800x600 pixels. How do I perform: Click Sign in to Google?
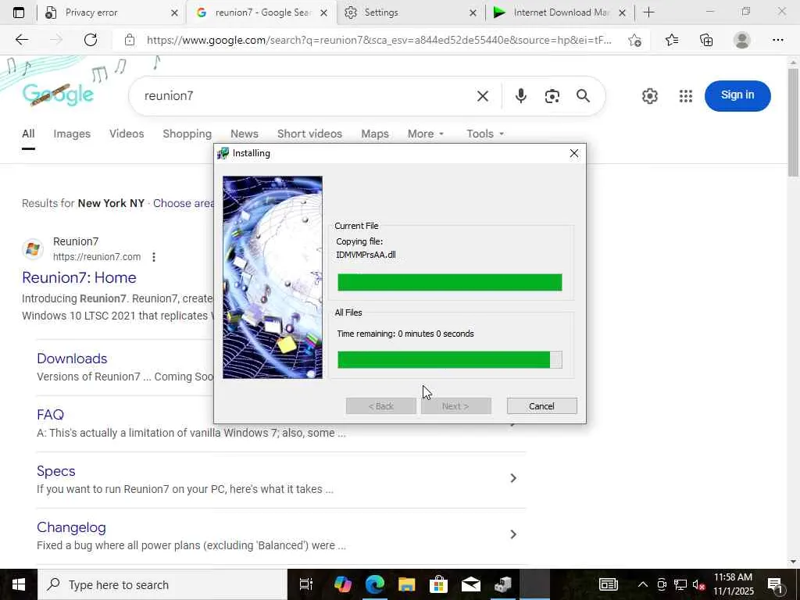coord(737,95)
